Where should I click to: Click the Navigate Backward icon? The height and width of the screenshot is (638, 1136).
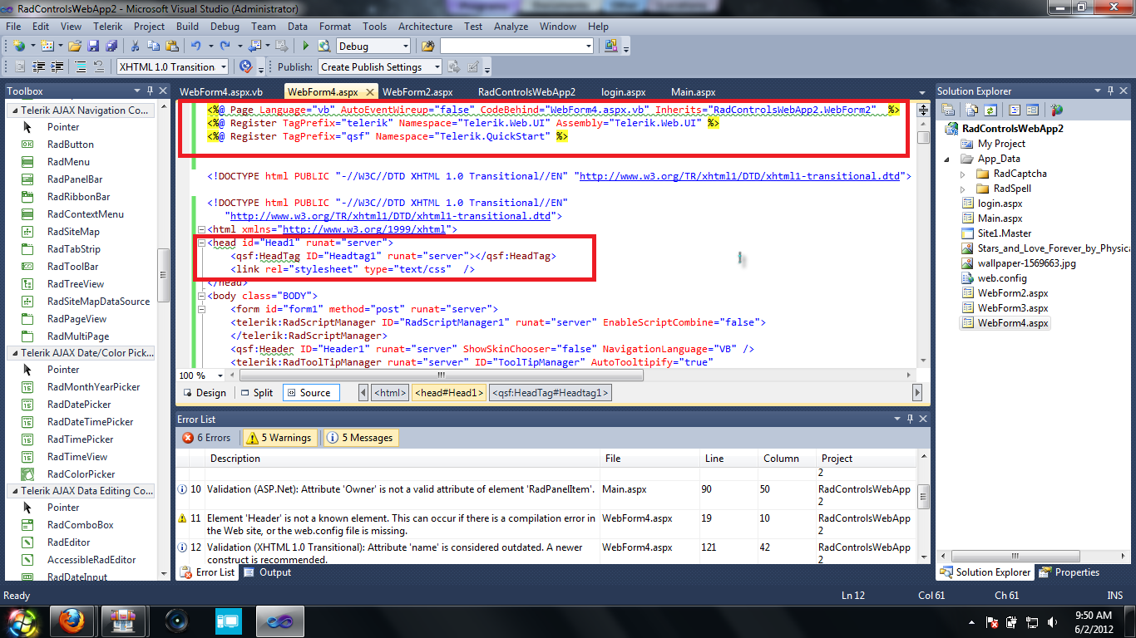[x=254, y=47]
